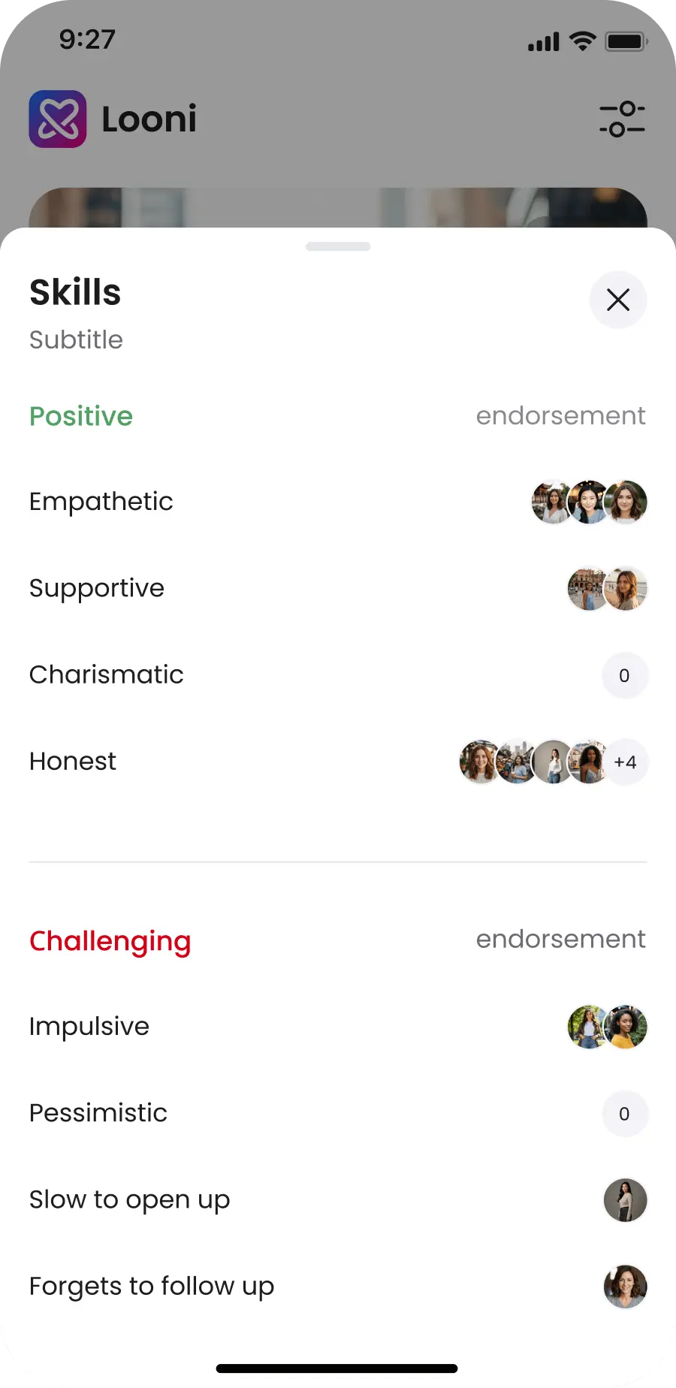Select the Challenging section heading
The height and width of the screenshot is (1388, 676).
tap(110, 940)
